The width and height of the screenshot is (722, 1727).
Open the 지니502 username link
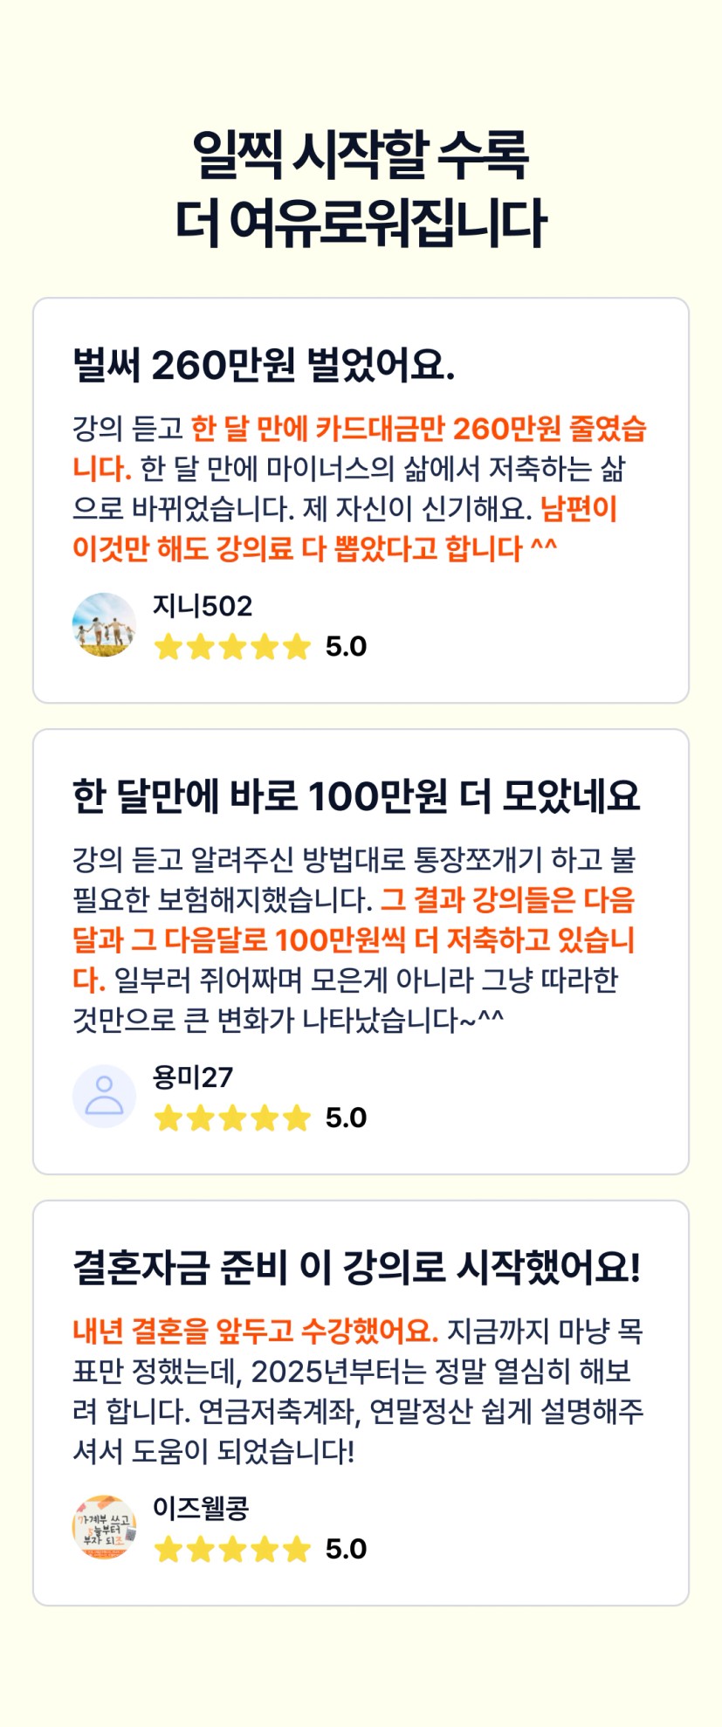tap(203, 606)
